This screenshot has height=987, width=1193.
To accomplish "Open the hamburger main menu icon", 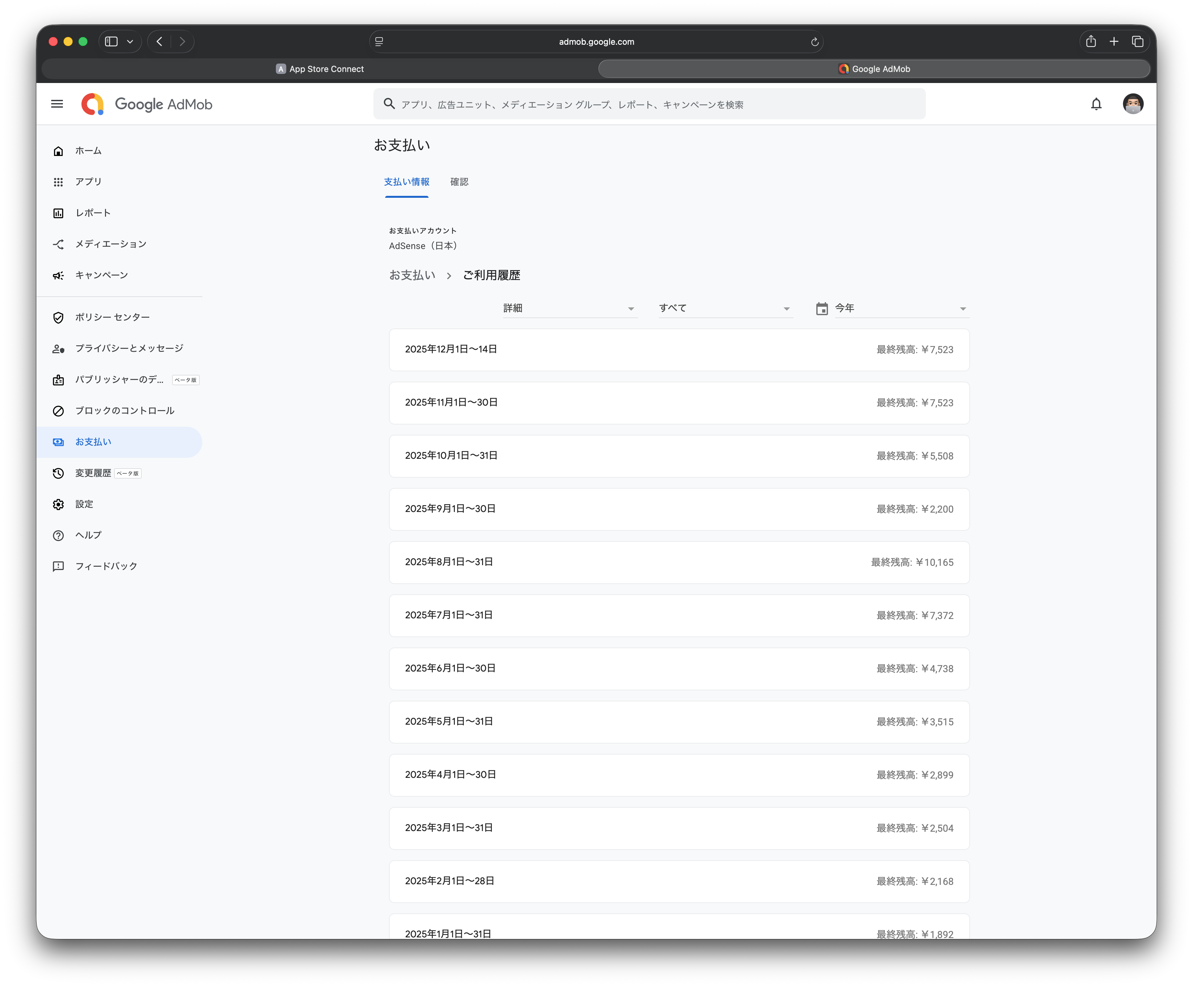I will pyautogui.click(x=57, y=104).
